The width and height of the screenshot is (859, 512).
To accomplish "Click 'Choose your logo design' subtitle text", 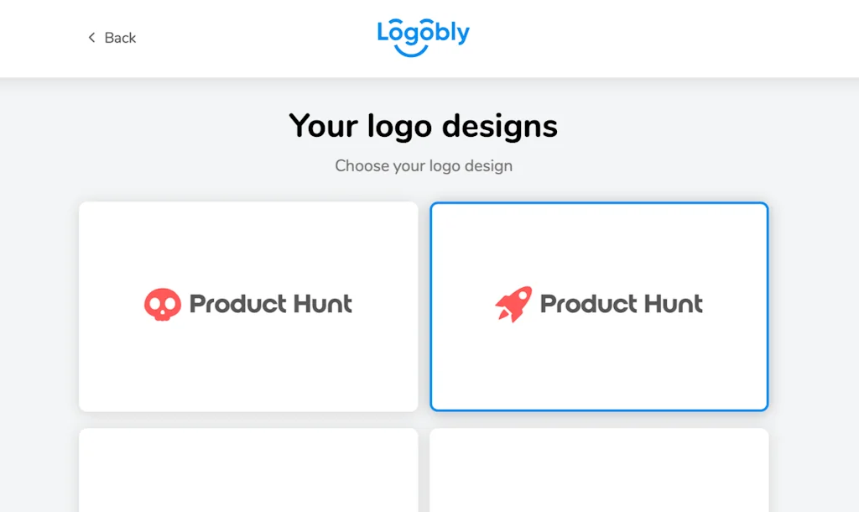I will [x=424, y=165].
